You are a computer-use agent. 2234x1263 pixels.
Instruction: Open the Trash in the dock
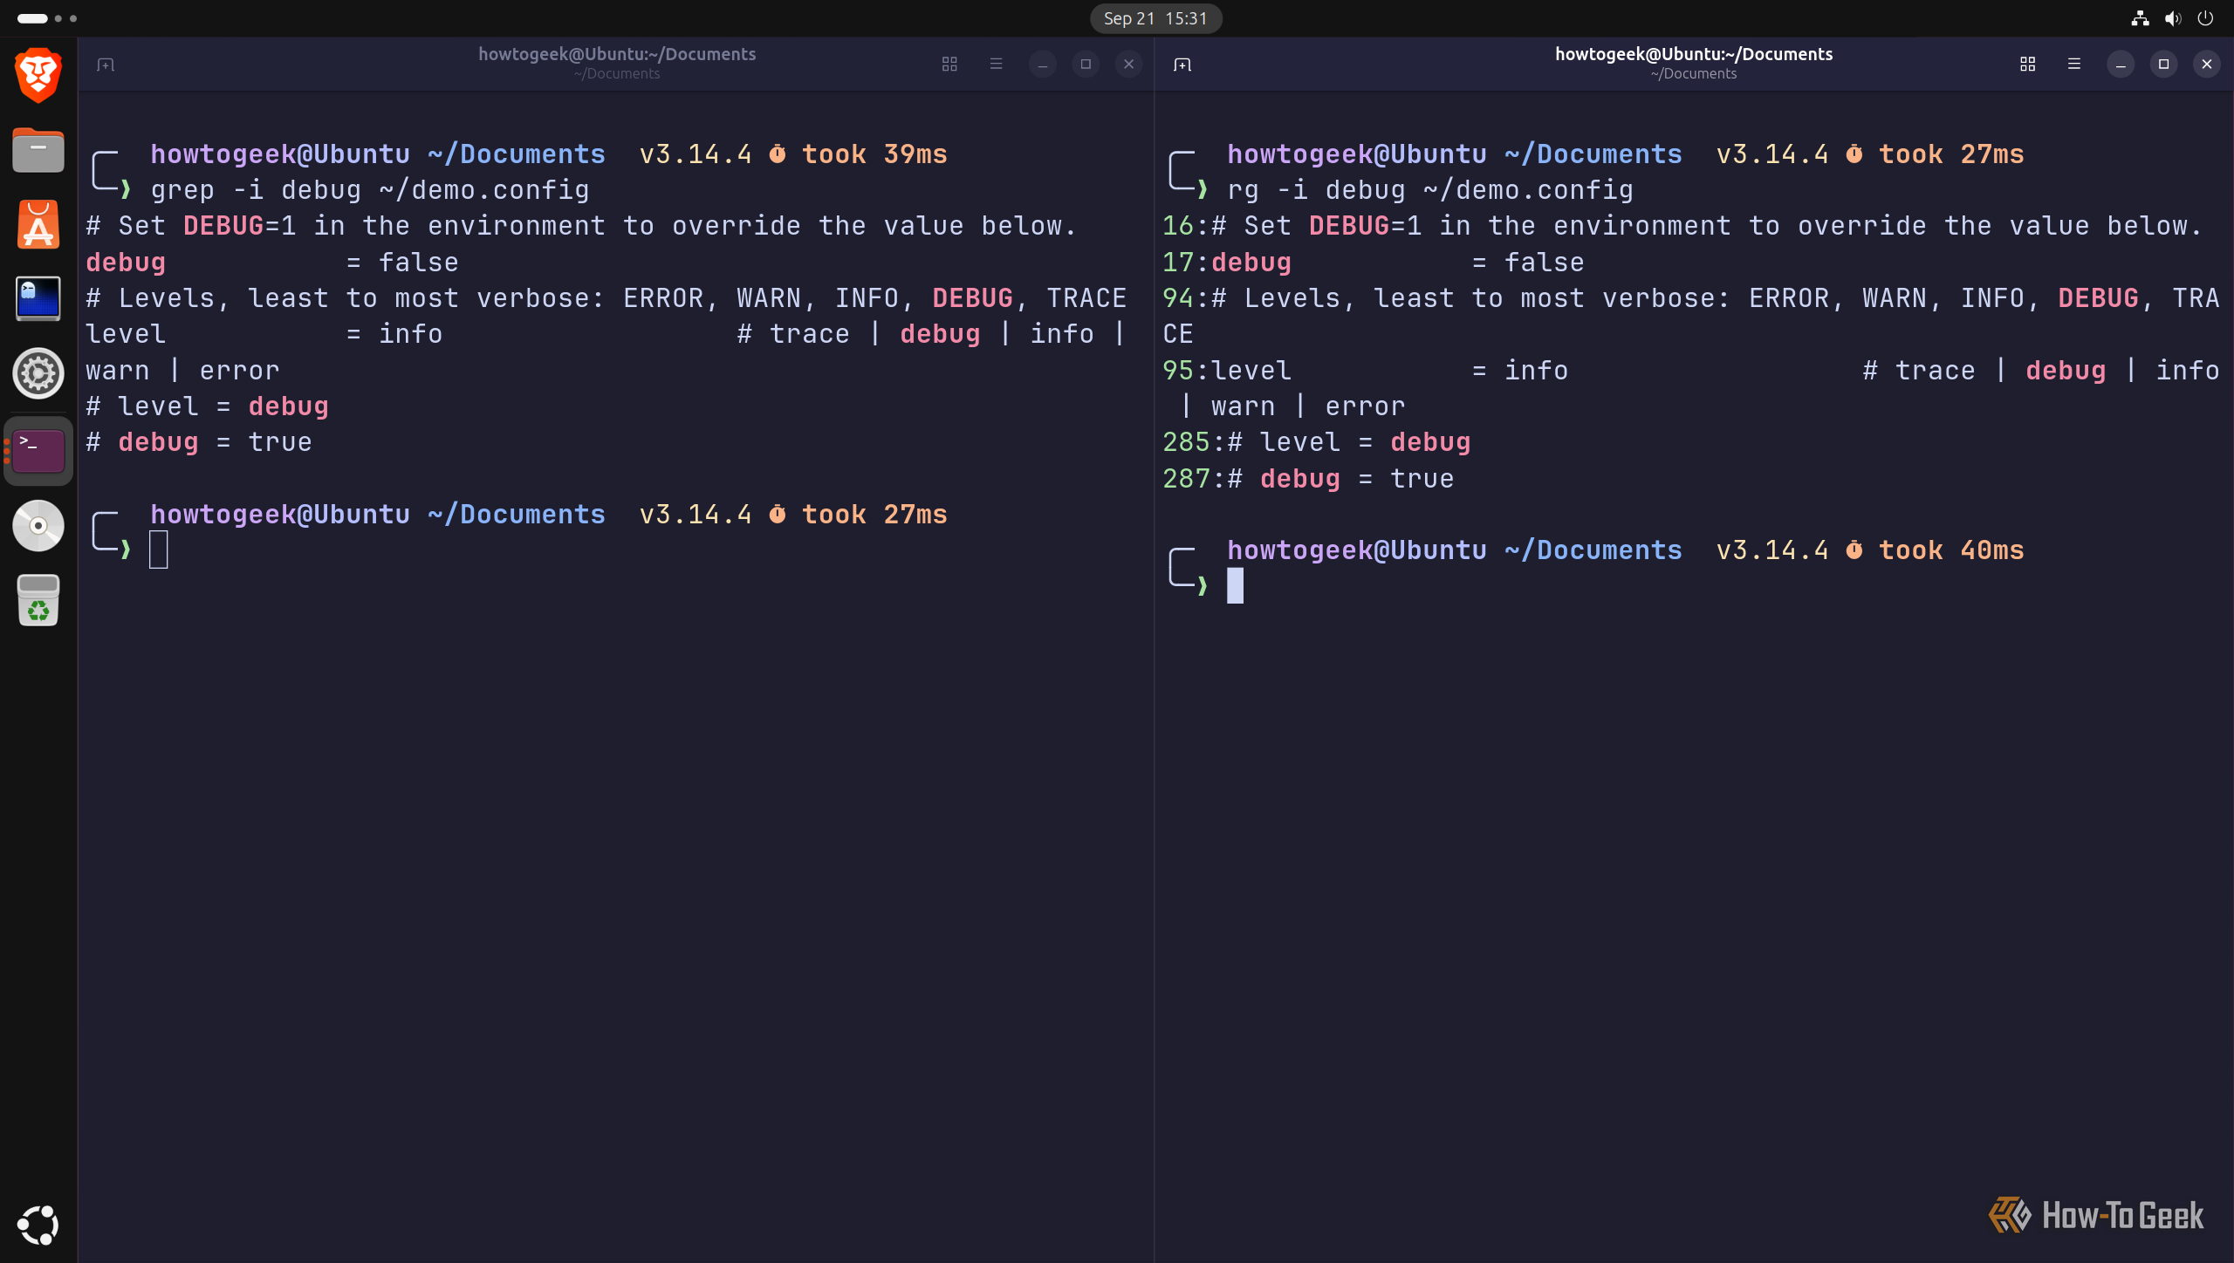[38, 601]
